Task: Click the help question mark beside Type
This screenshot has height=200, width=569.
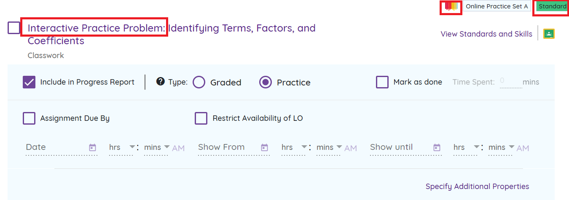Action: pos(160,82)
